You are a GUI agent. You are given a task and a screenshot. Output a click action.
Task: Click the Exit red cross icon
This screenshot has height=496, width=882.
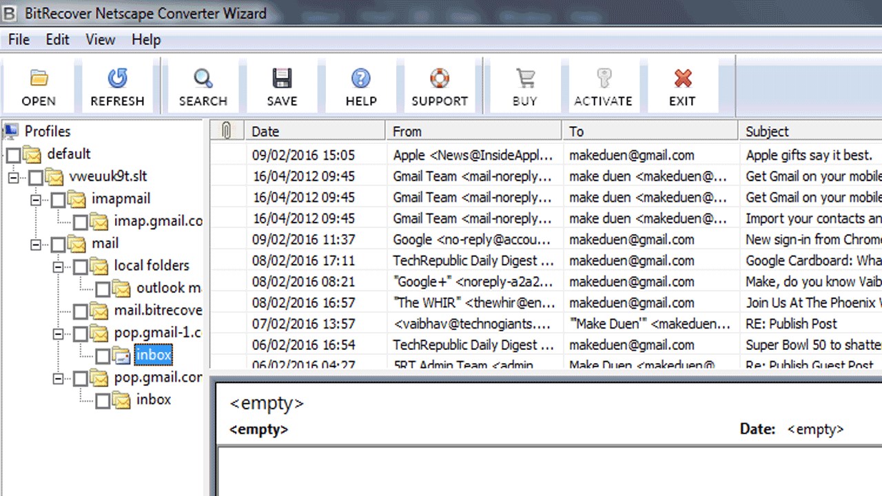682,79
